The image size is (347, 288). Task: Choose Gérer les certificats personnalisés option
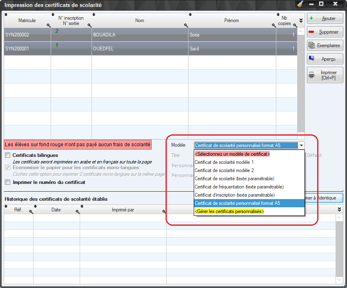pyautogui.click(x=229, y=211)
